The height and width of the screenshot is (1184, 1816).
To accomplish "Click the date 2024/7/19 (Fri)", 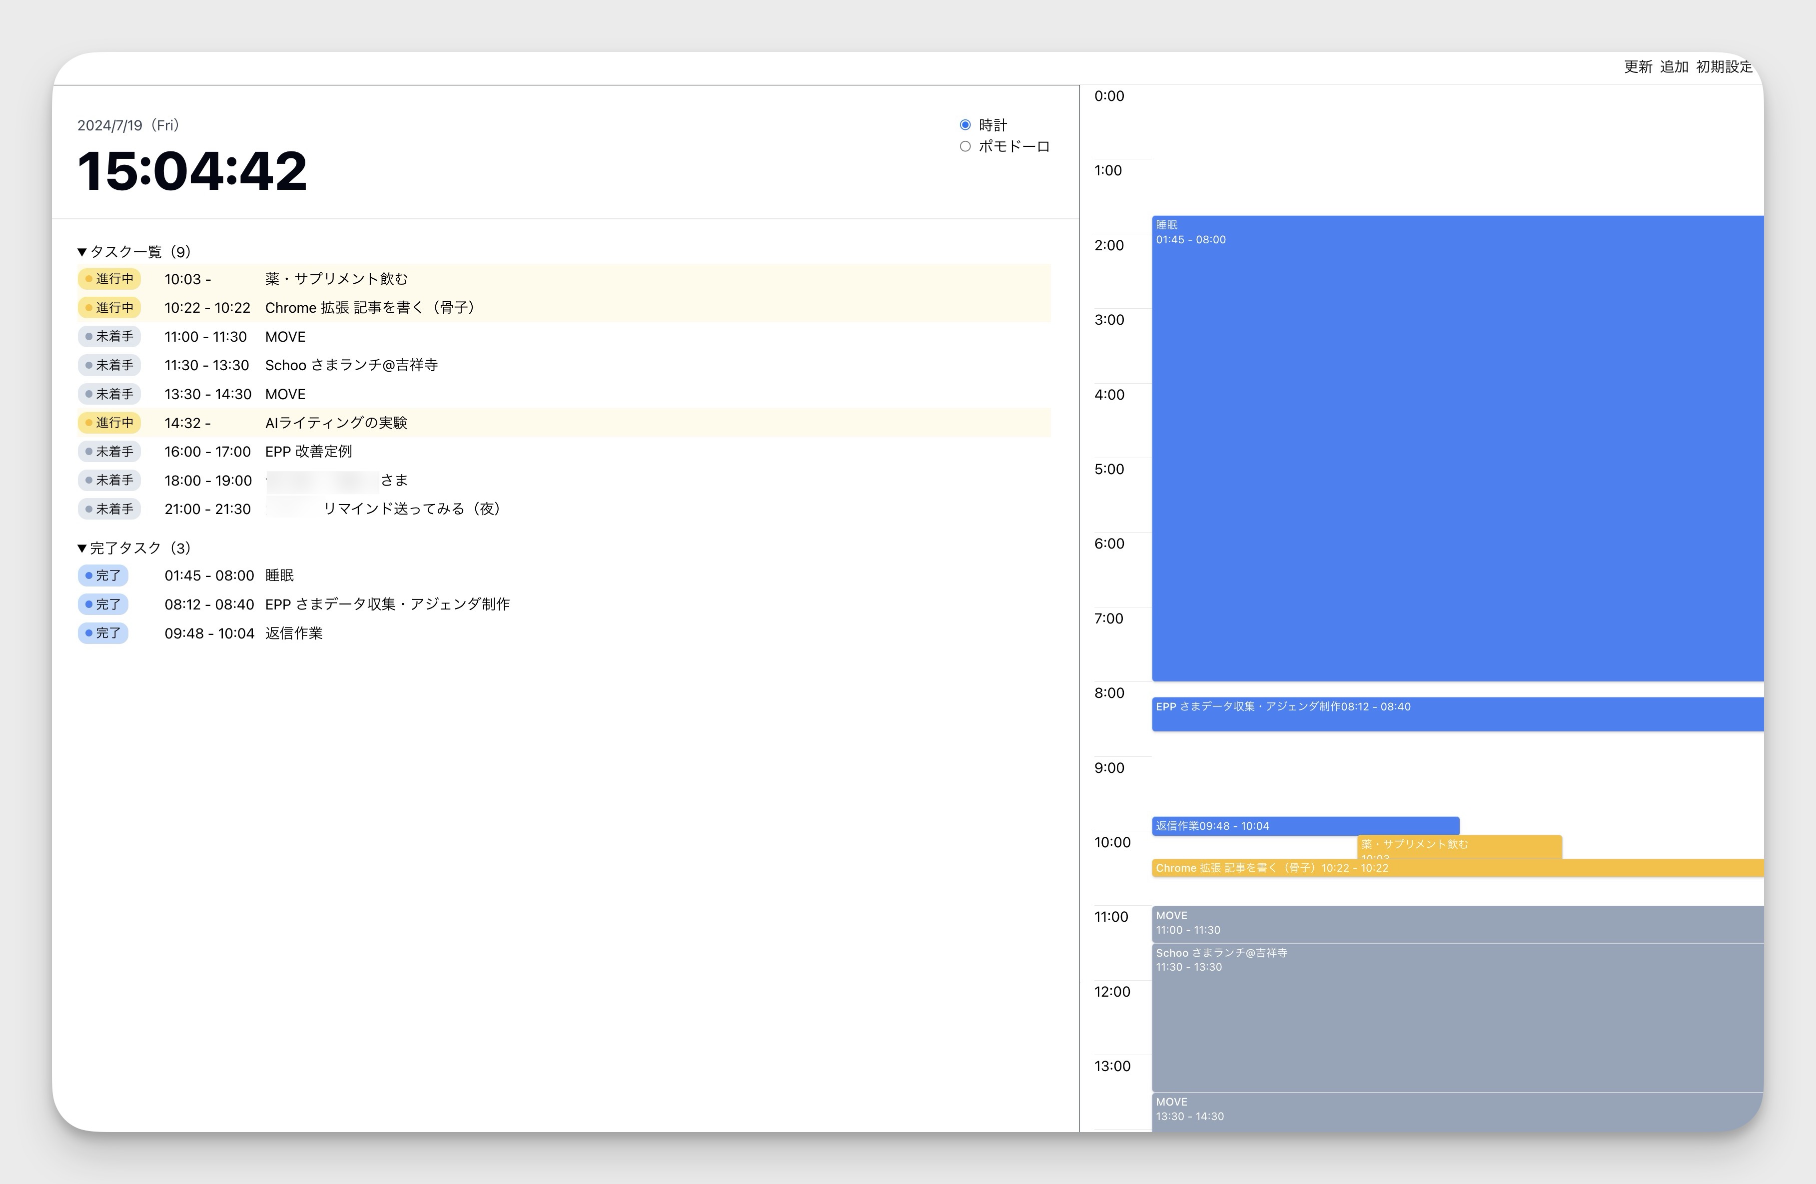I will (x=128, y=125).
